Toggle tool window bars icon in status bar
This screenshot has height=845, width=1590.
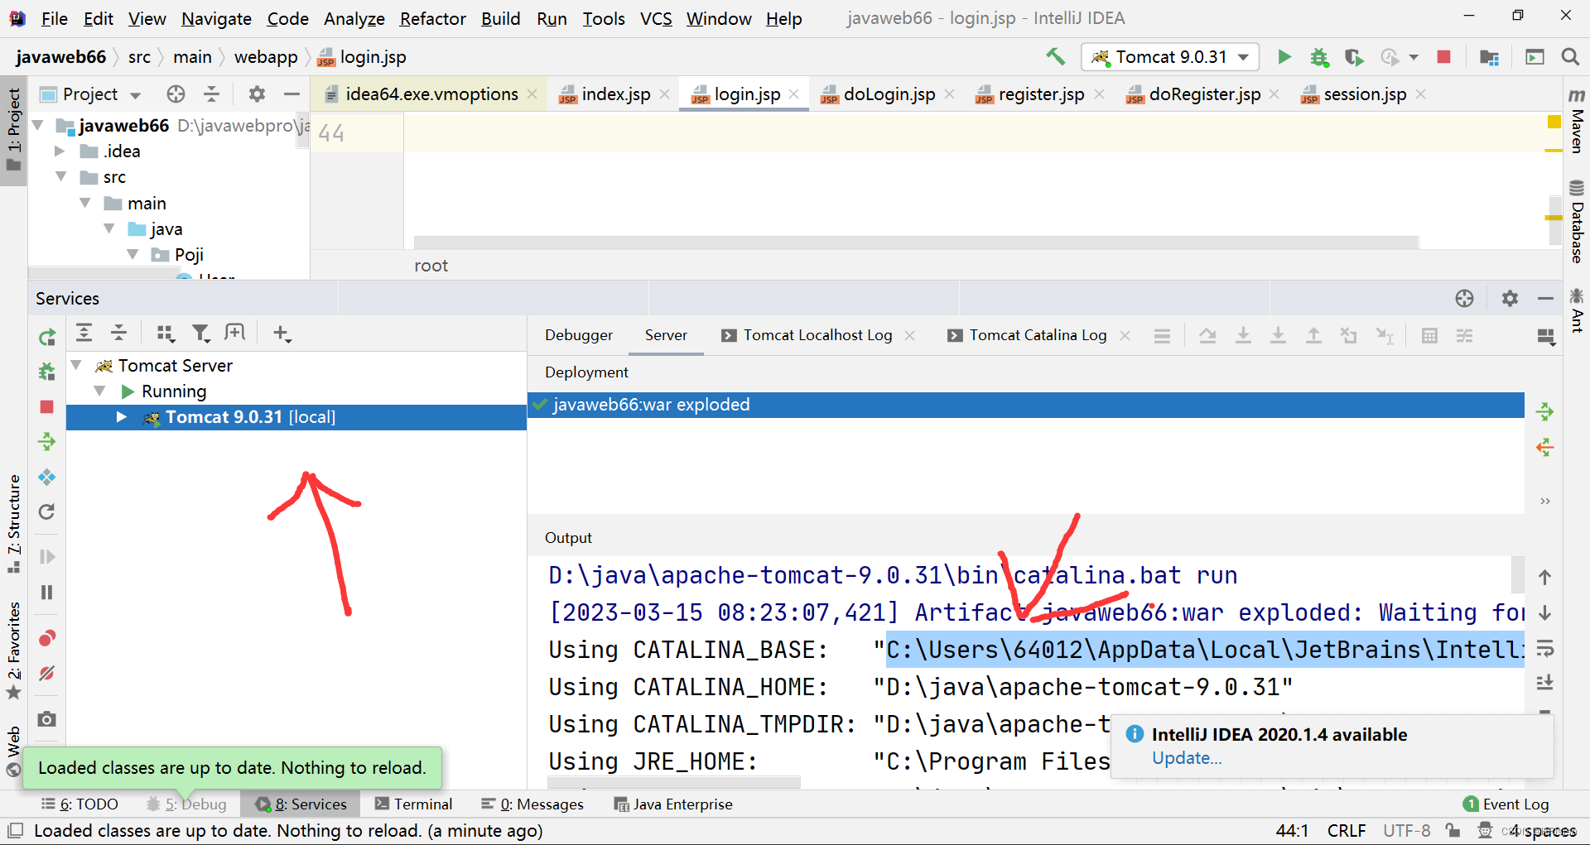15,830
